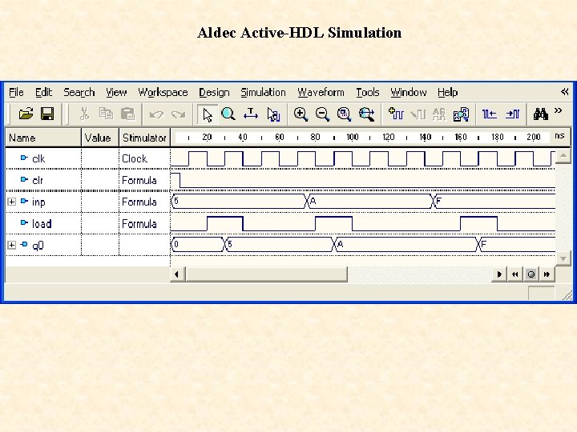Select the clk signal row
The image size is (577, 432).
(x=38, y=158)
